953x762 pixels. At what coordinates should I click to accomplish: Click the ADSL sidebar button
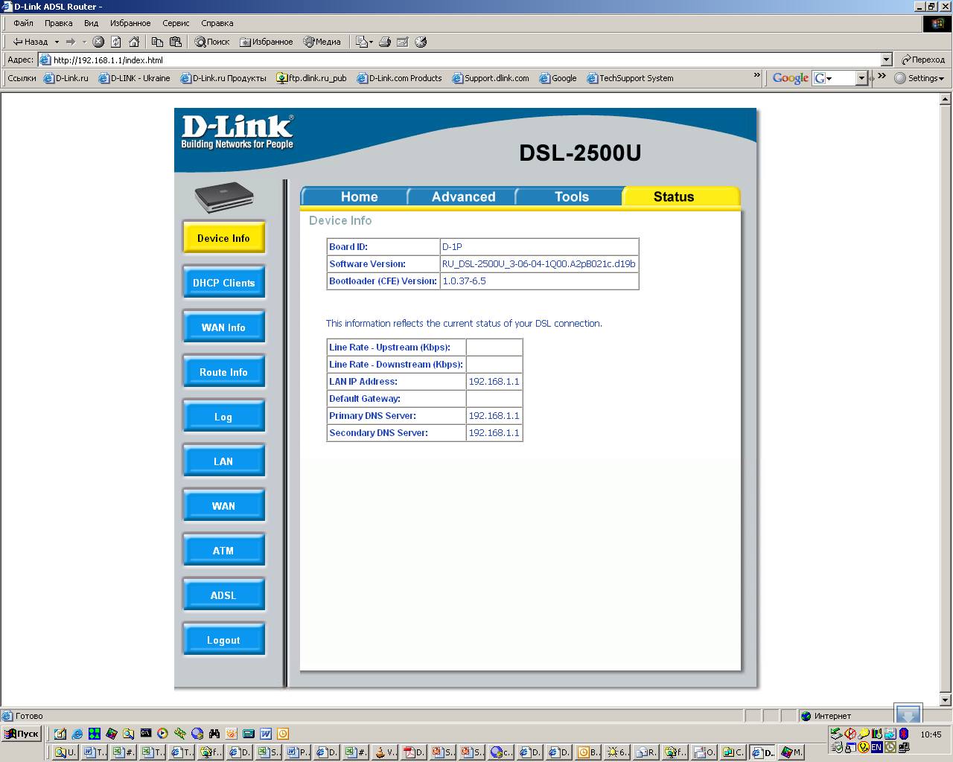(223, 595)
